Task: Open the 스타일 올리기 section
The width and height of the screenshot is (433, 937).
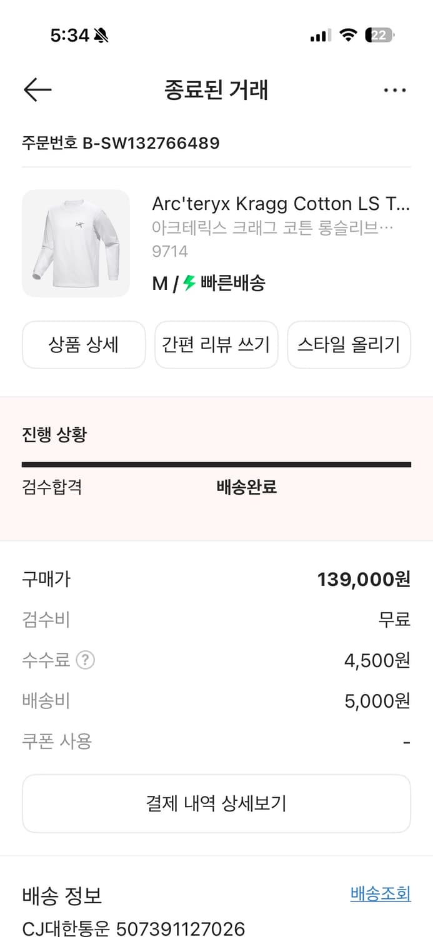Action: tap(349, 345)
